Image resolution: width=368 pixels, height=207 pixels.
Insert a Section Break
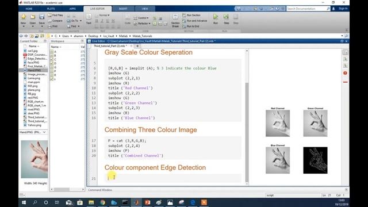point(175,21)
